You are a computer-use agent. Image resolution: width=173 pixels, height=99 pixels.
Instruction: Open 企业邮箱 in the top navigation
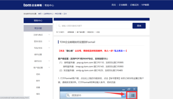(x=123, y=5)
